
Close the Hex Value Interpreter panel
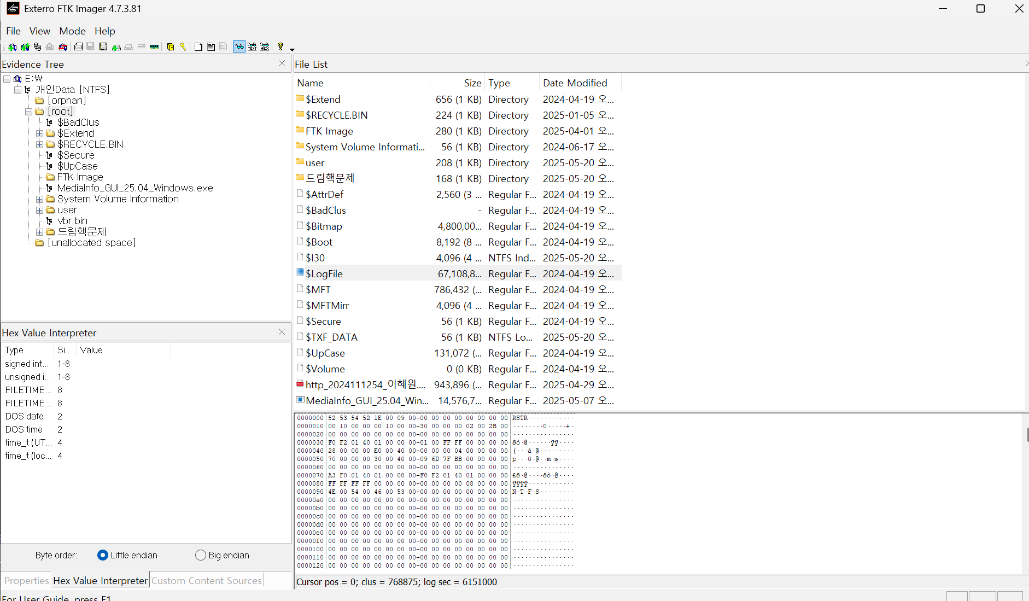pyautogui.click(x=282, y=332)
